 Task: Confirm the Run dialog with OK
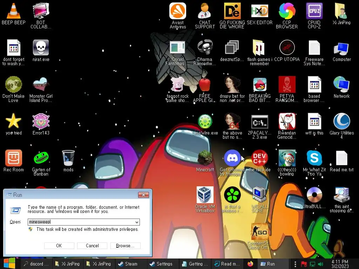click(59, 246)
